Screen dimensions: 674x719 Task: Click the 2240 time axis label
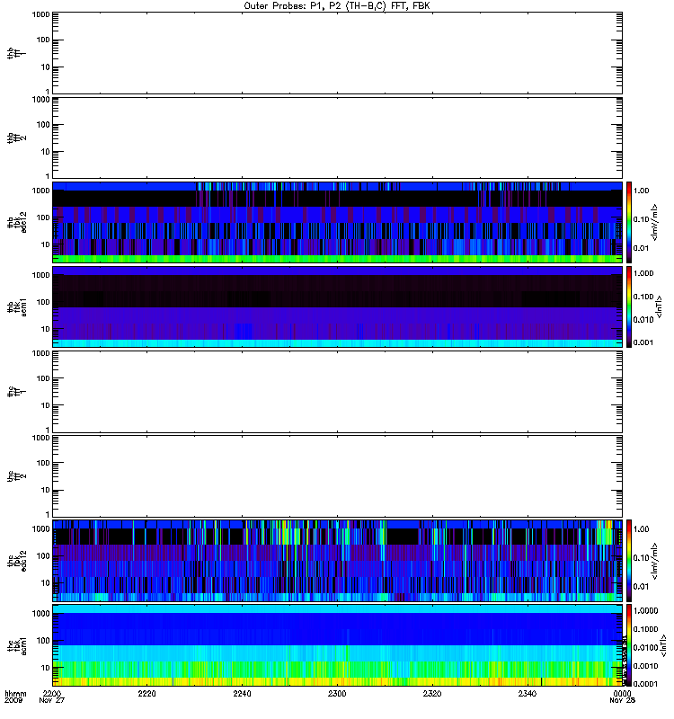(x=242, y=694)
